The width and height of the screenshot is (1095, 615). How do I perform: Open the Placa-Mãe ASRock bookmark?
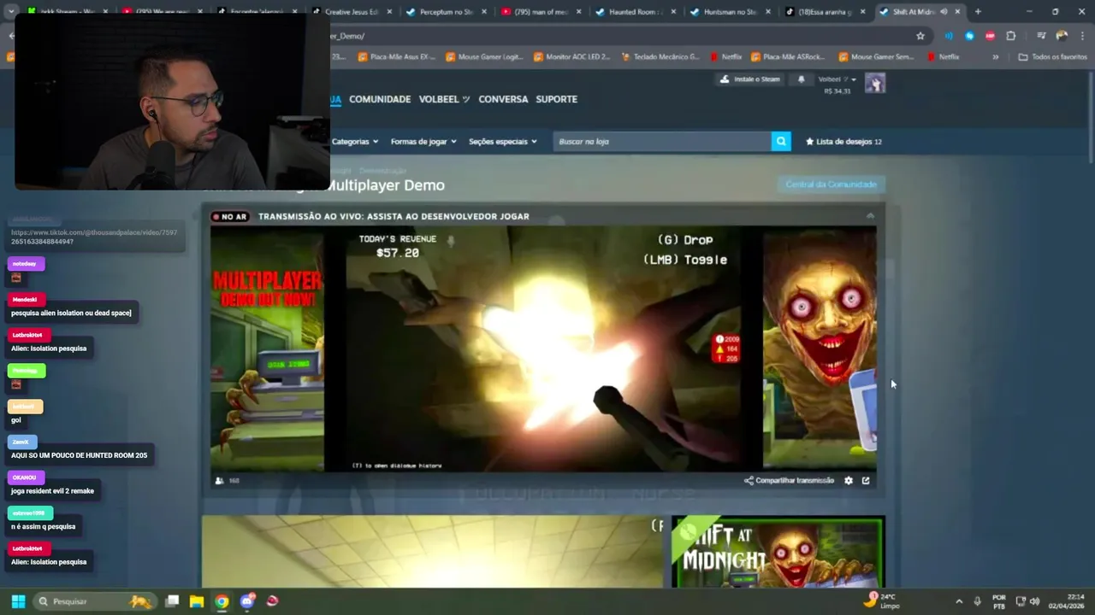789,56
